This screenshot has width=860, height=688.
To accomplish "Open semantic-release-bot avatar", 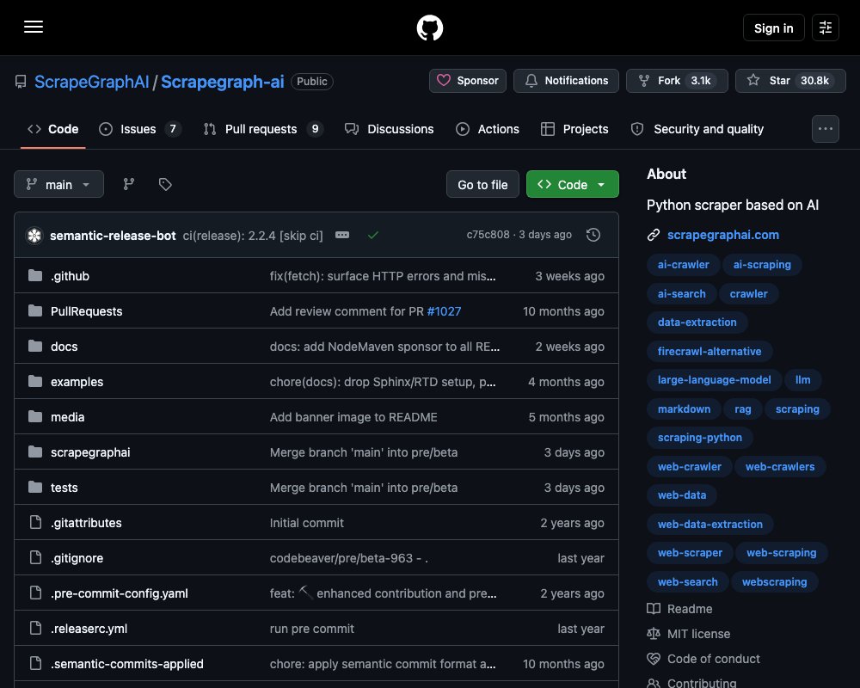I will pos(34,236).
